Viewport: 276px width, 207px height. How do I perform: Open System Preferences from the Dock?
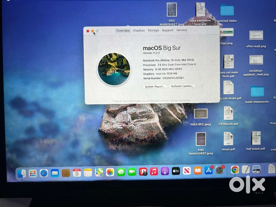(x=219, y=170)
